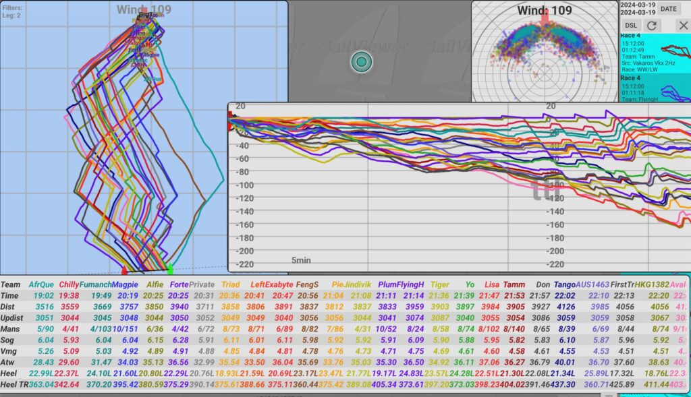Screen dimensions: 691x397
Task: Click the Vmg row label
Action: coord(8,351)
